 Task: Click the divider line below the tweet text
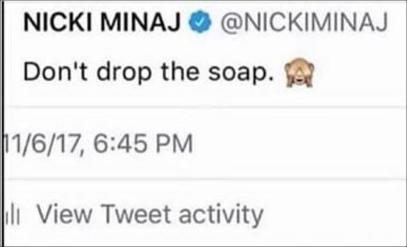205,107
